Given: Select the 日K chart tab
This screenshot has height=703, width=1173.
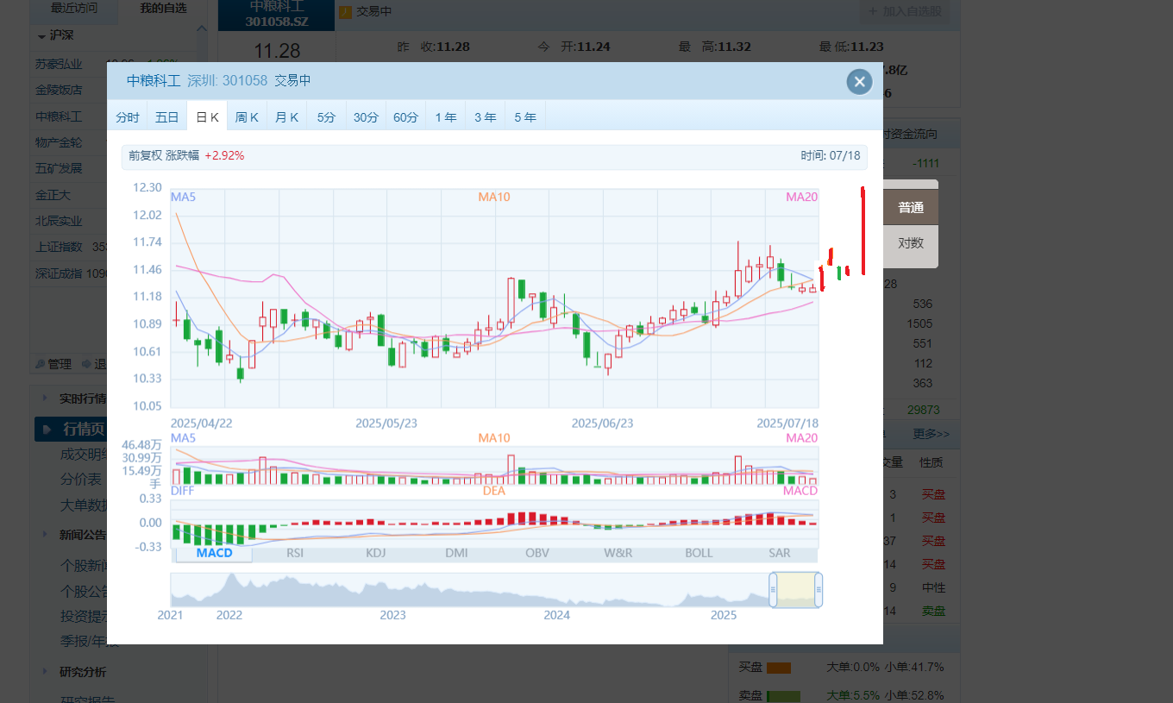Looking at the screenshot, I should click(x=207, y=116).
